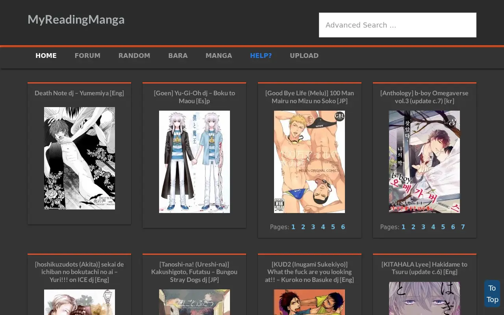The height and width of the screenshot is (315, 504).
Task: Go to page 7 of b-boy Omegaverse
Action: (x=463, y=227)
